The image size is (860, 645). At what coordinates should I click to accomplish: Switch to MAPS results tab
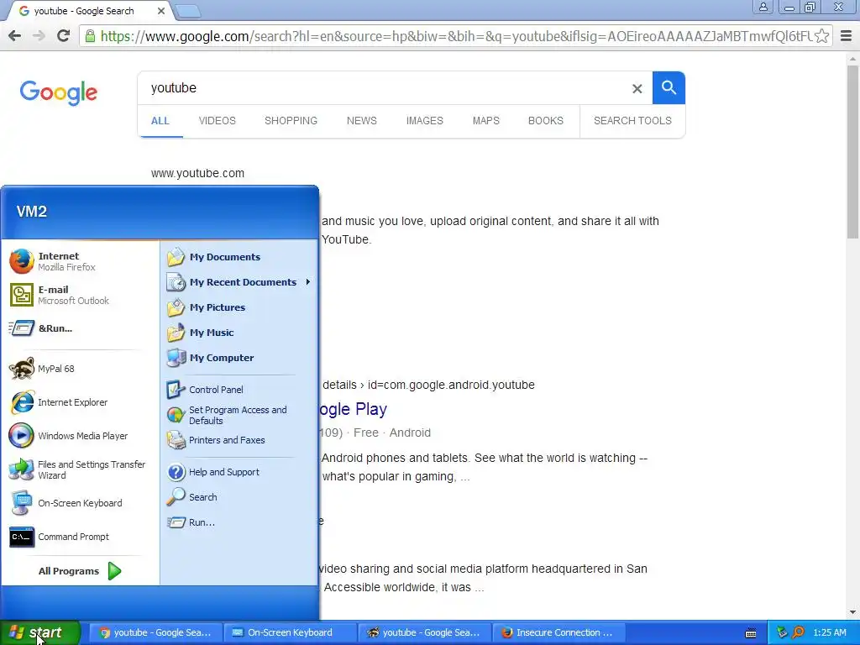pos(486,121)
